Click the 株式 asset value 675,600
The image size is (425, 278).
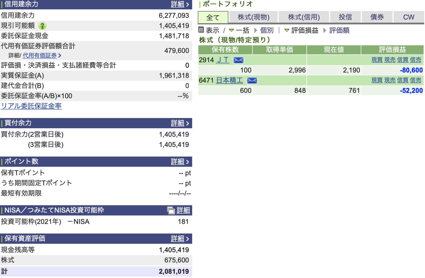pos(177,260)
